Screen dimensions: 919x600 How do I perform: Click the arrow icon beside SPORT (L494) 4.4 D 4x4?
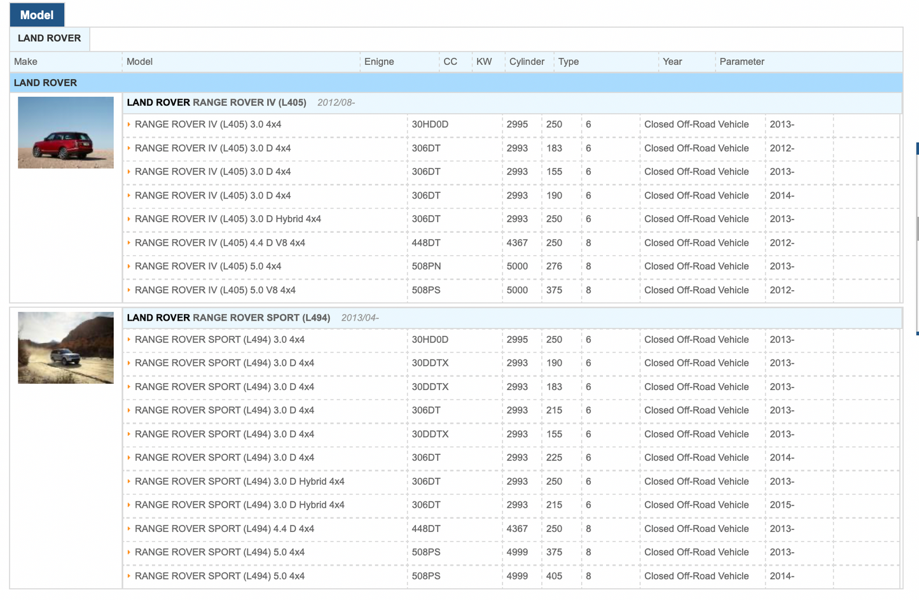click(129, 529)
